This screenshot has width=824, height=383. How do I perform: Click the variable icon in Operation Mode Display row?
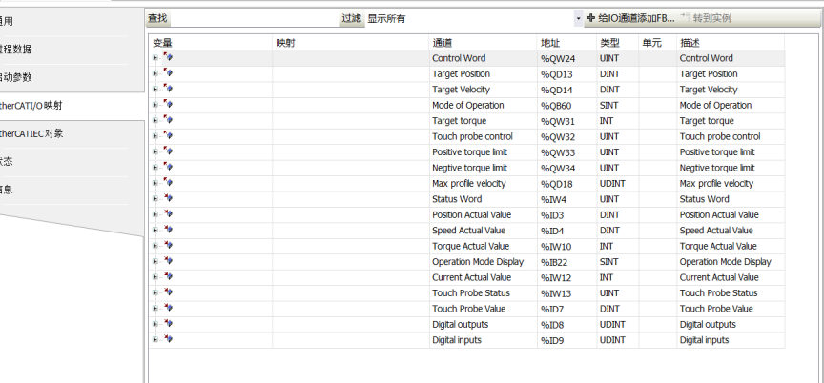coord(168,261)
